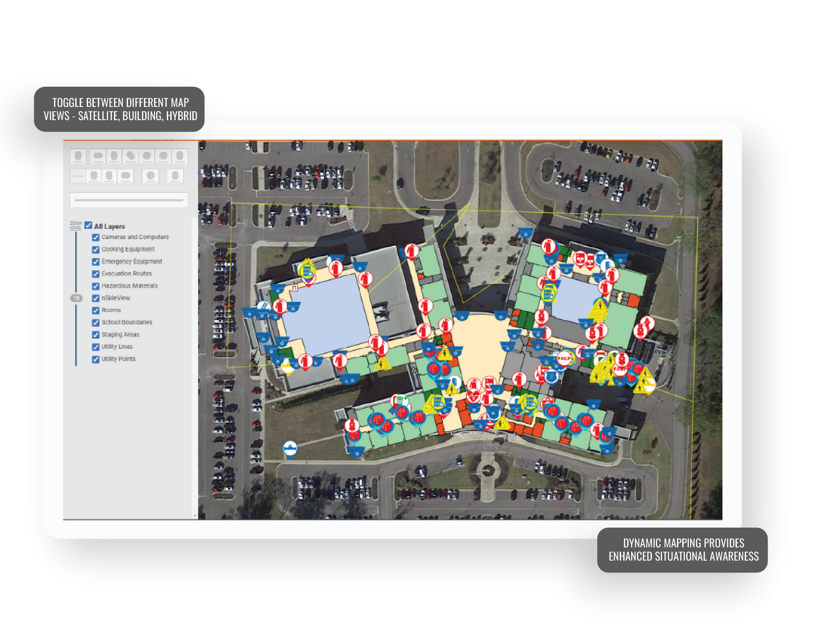
Task: Hide the Evacuation Routes layer
Action: pos(95,274)
